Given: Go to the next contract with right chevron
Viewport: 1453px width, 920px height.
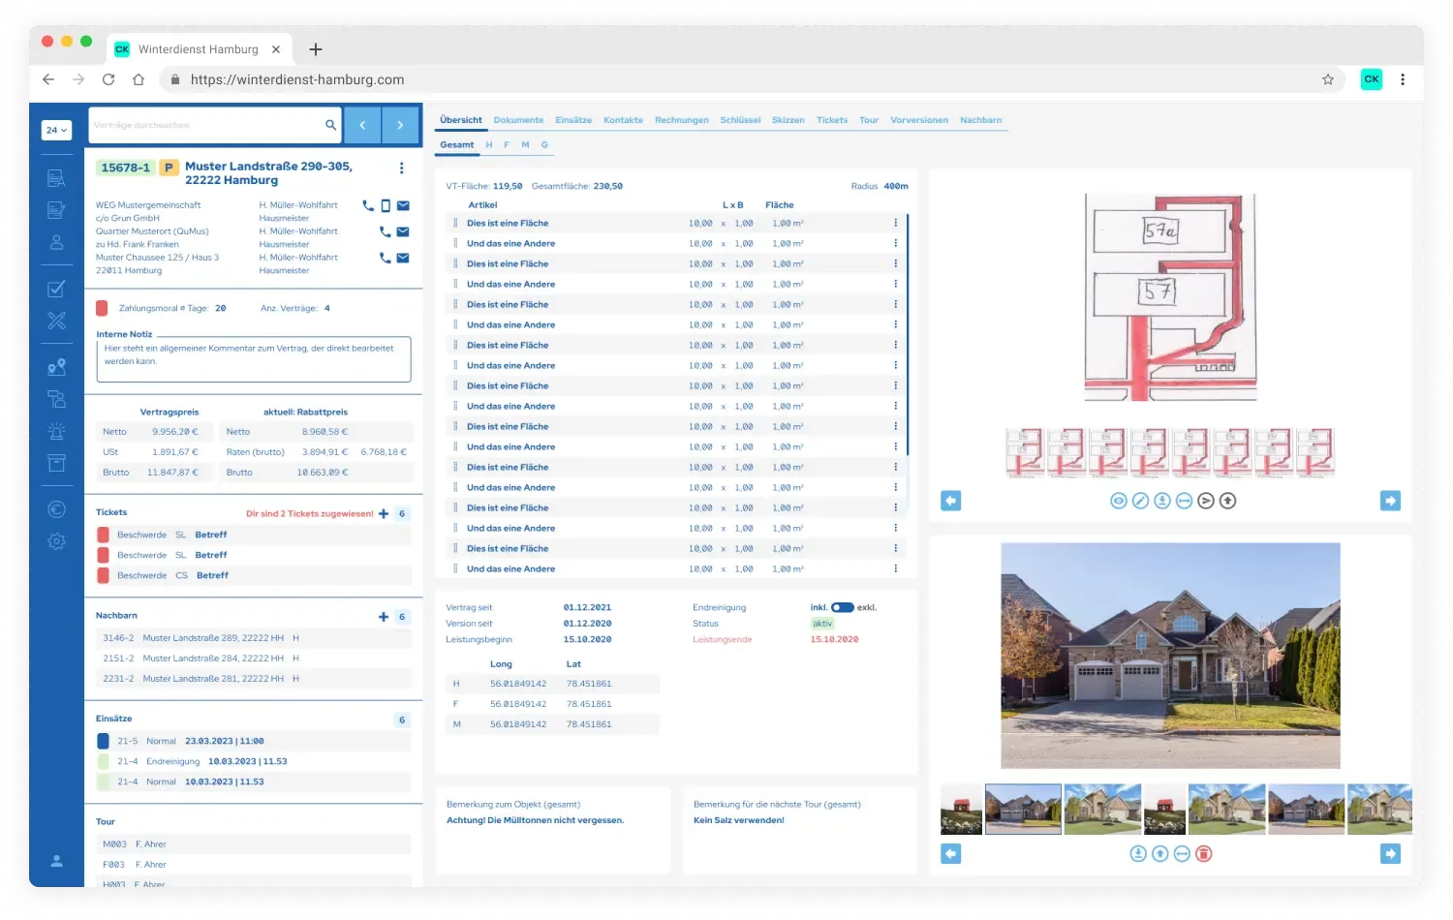Looking at the screenshot, I should click(400, 125).
